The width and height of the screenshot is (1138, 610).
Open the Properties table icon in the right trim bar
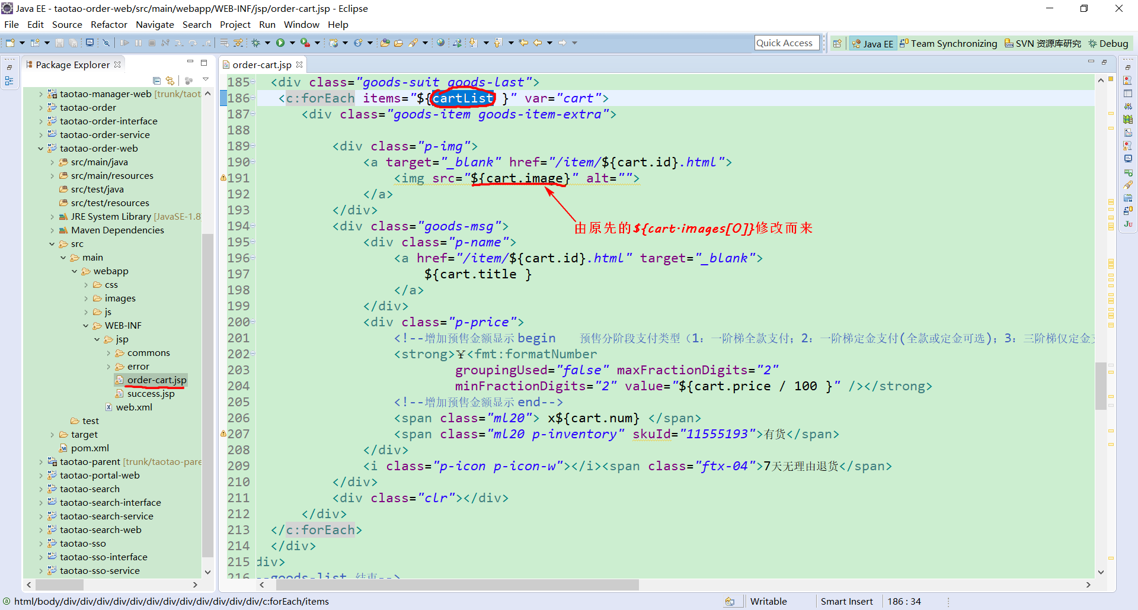point(1128,94)
